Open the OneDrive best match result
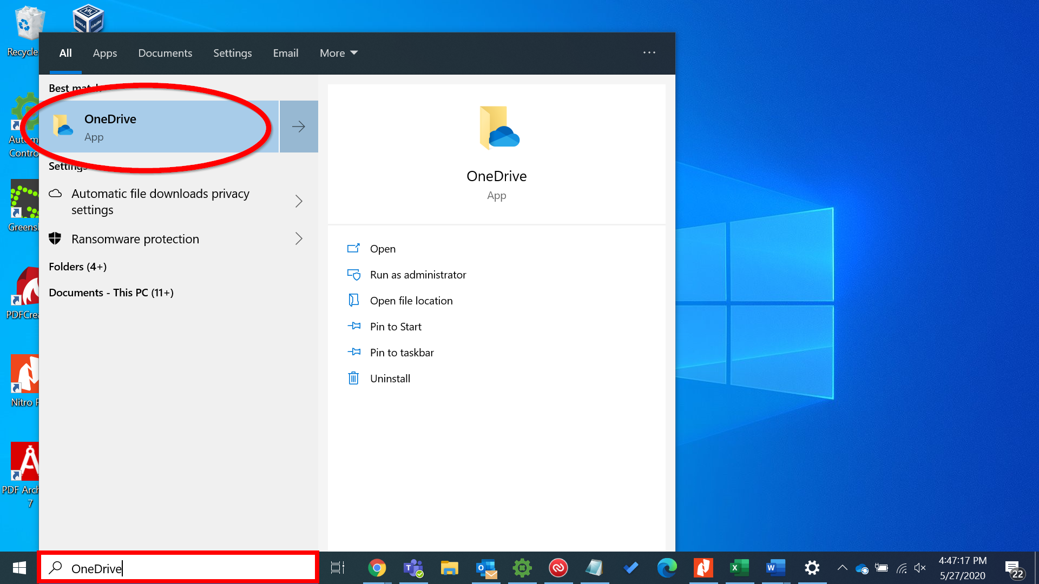The width and height of the screenshot is (1039, 584). [160, 127]
